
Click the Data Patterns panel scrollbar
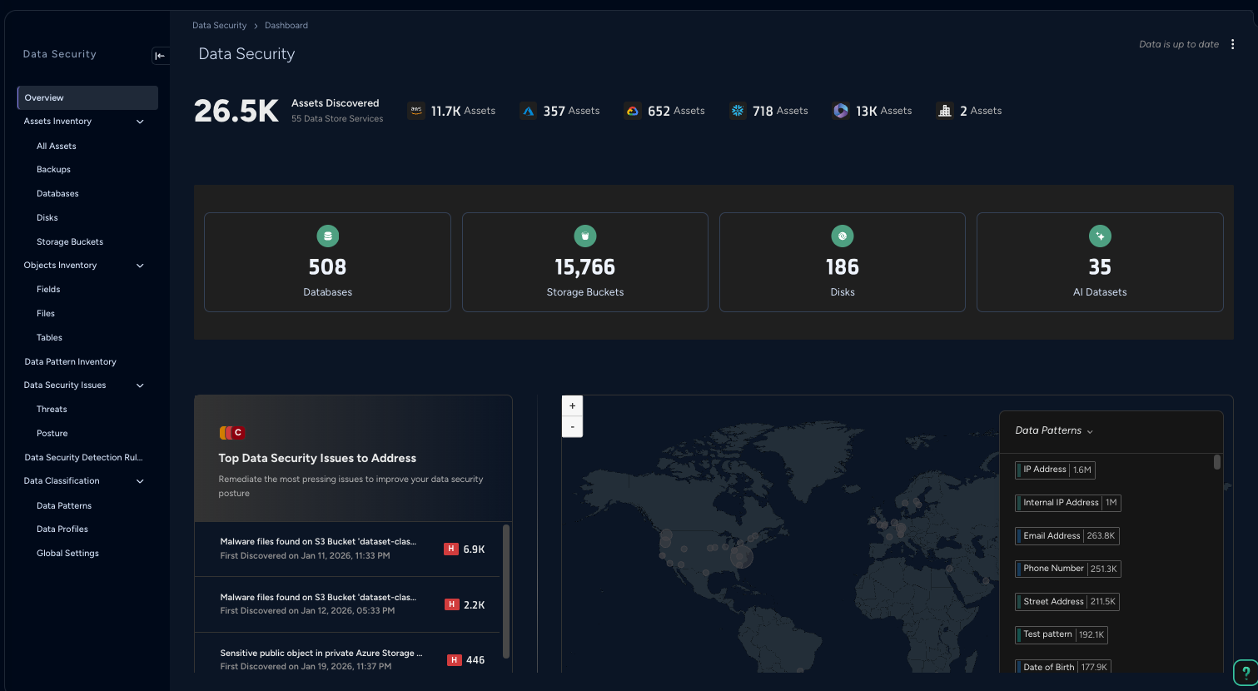click(1217, 462)
